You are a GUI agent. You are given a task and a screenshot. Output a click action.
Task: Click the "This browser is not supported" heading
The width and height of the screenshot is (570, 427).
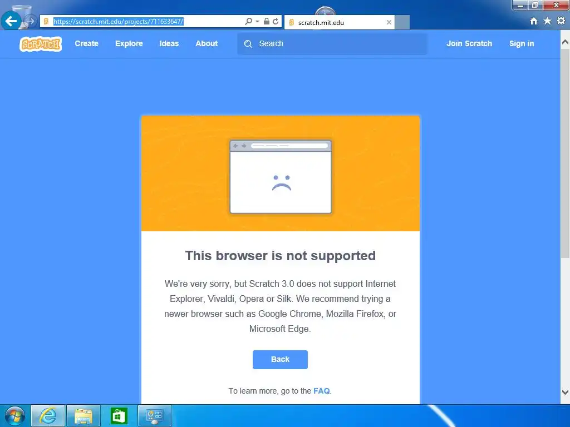click(281, 256)
